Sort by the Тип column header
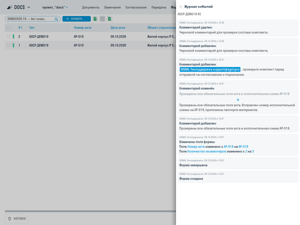This screenshot has height=225, width=300. [32, 28]
